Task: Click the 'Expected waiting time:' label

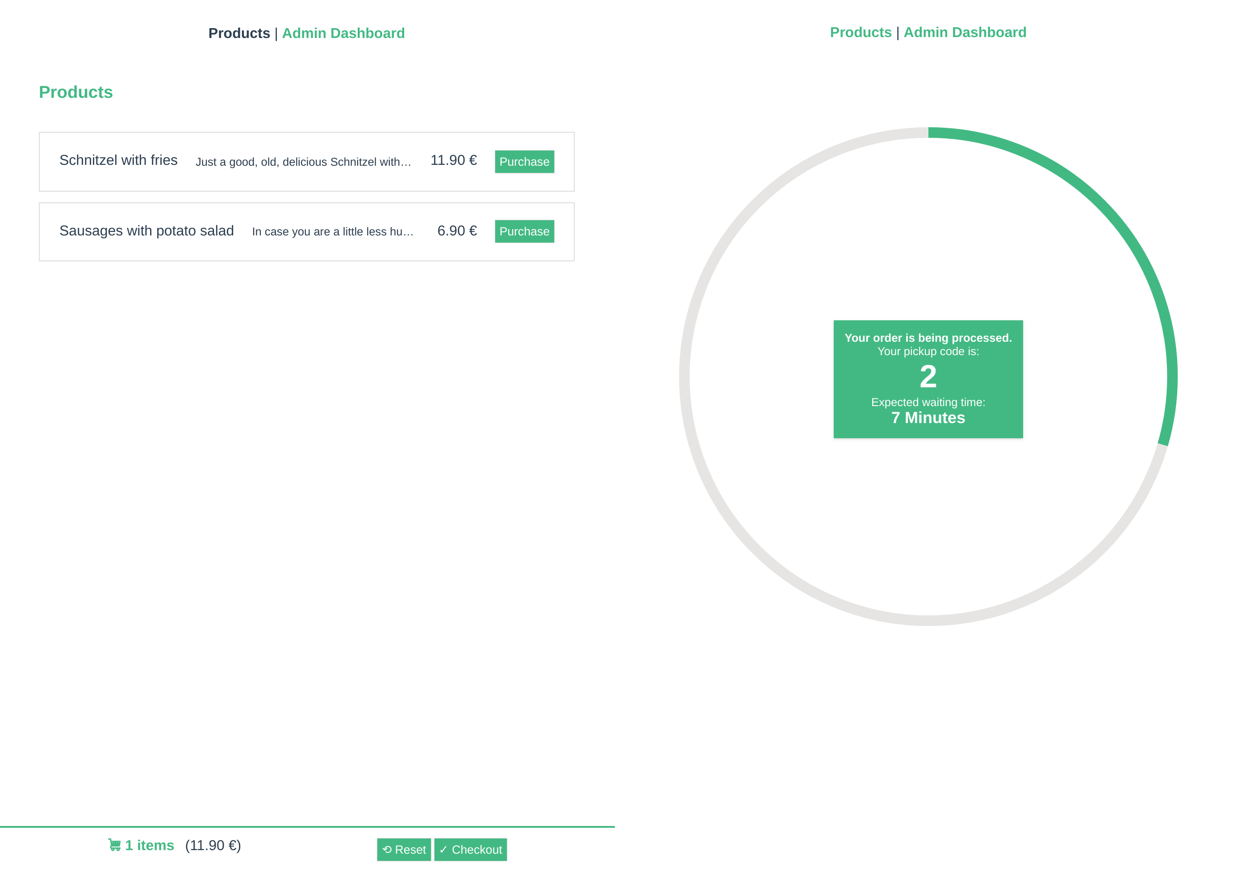Action: (x=928, y=402)
